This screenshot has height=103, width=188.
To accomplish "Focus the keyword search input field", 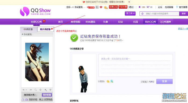I will 159,14.
